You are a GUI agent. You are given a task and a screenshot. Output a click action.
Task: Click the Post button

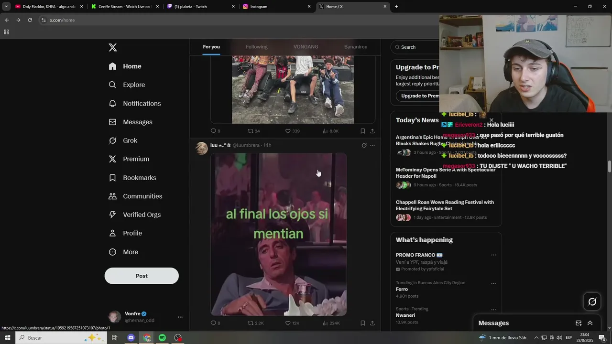[x=142, y=276]
